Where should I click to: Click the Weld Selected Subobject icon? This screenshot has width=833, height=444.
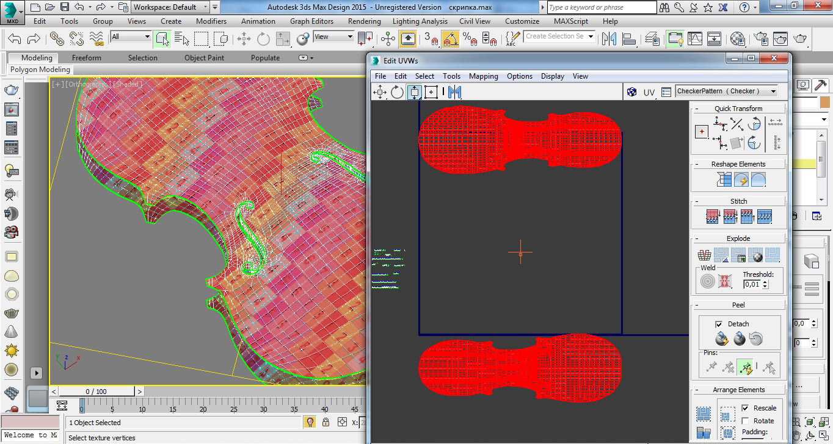pos(724,281)
